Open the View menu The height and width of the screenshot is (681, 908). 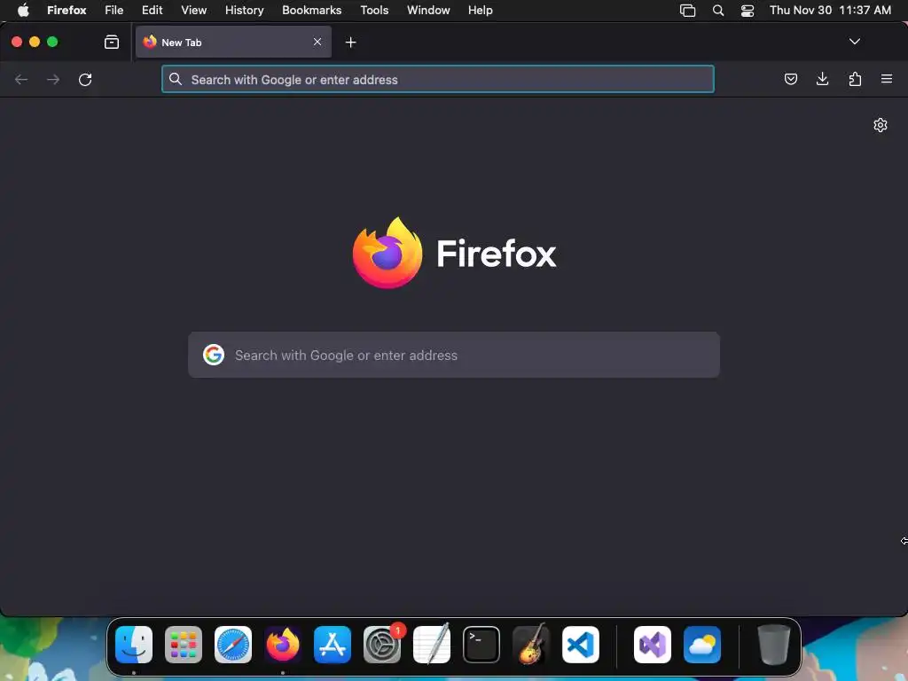[193, 10]
